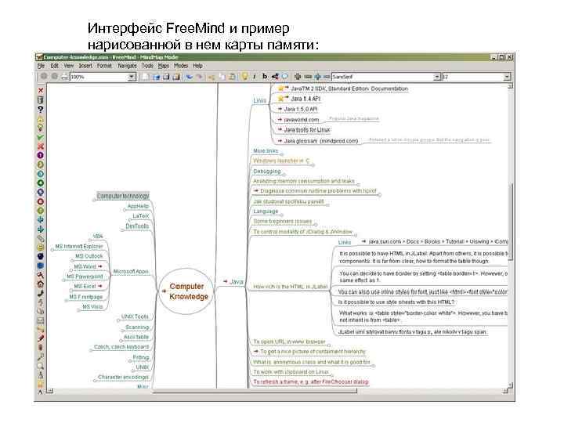This screenshot has width=564, height=423.
Task: Click the MS Word node link
Action: [x=88, y=266]
